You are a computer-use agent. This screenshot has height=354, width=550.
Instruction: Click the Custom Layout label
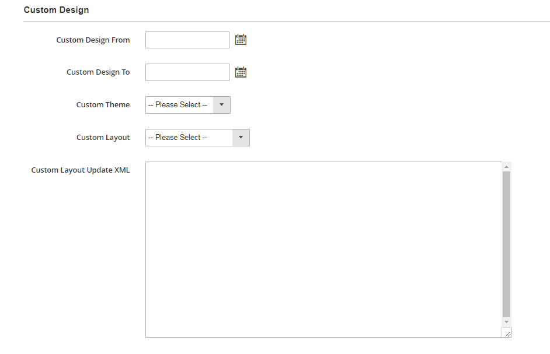coord(103,138)
